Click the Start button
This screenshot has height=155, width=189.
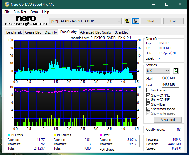click(x=151, y=21)
